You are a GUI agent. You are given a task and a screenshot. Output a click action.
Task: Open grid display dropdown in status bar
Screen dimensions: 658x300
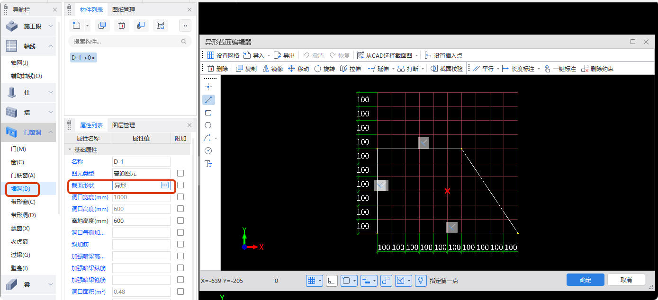pyautogui.click(x=321, y=281)
